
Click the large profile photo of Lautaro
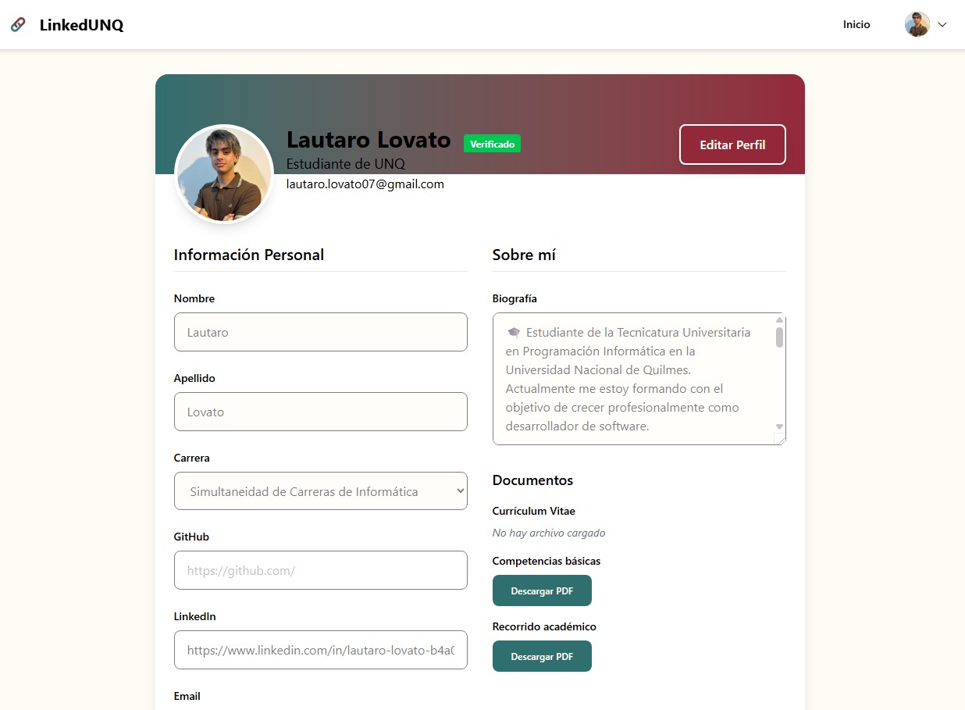(x=224, y=174)
